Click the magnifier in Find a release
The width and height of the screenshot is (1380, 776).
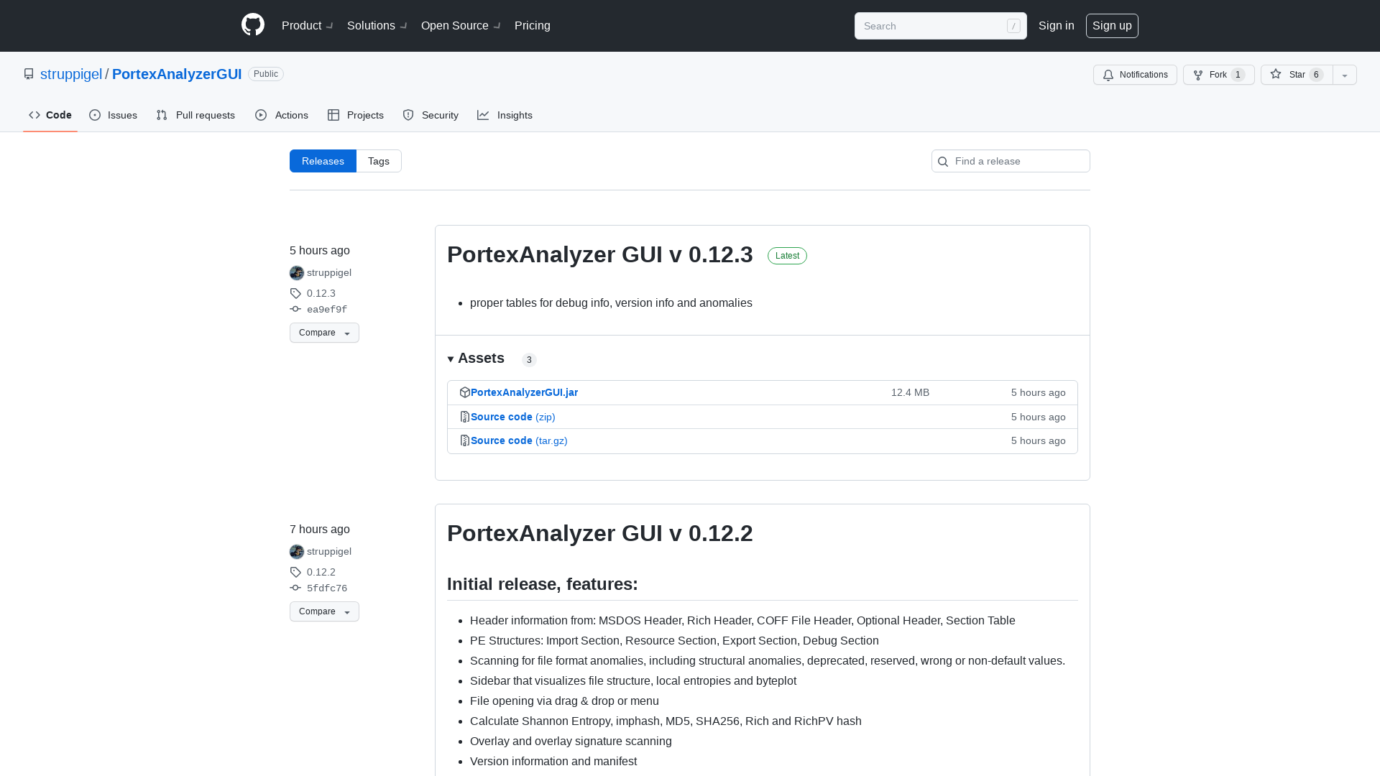click(x=943, y=162)
